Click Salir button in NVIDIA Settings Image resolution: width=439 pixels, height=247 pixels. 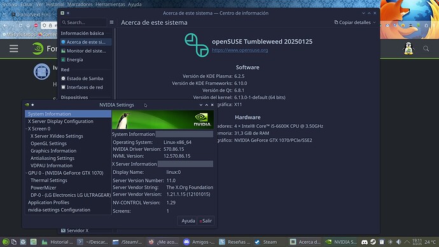click(206, 221)
